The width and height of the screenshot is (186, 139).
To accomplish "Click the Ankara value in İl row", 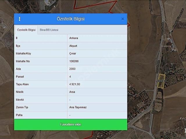I will (74, 38).
